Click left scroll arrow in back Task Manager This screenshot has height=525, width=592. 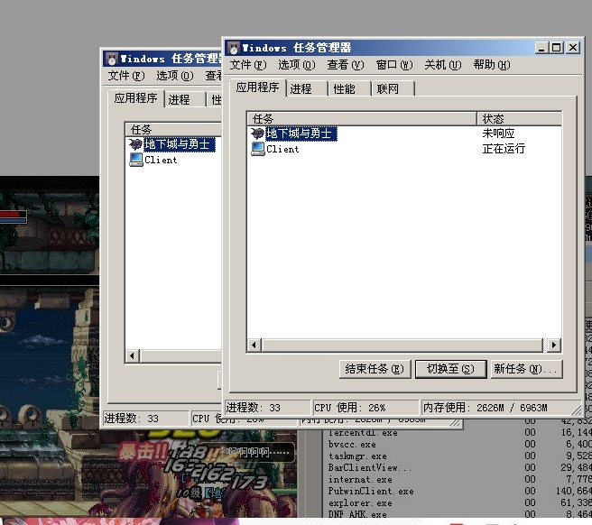[132, 355]
